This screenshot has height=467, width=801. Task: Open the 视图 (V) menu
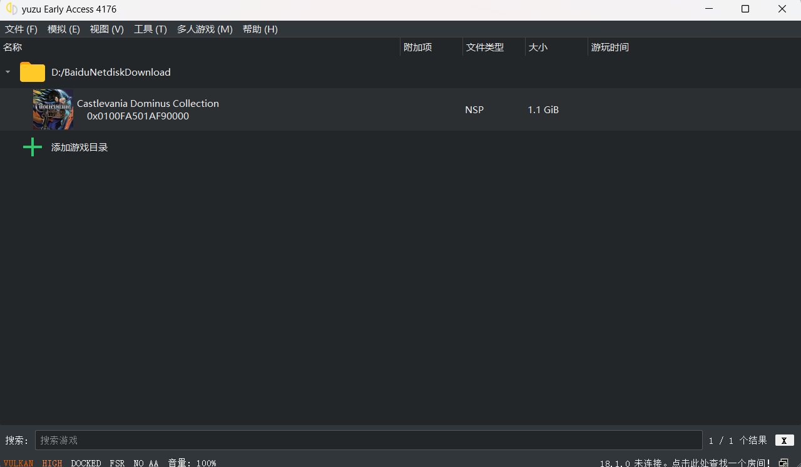107,29
